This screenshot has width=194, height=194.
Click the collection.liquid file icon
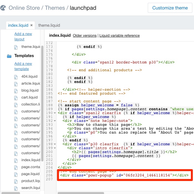click(x=16, y=105)
